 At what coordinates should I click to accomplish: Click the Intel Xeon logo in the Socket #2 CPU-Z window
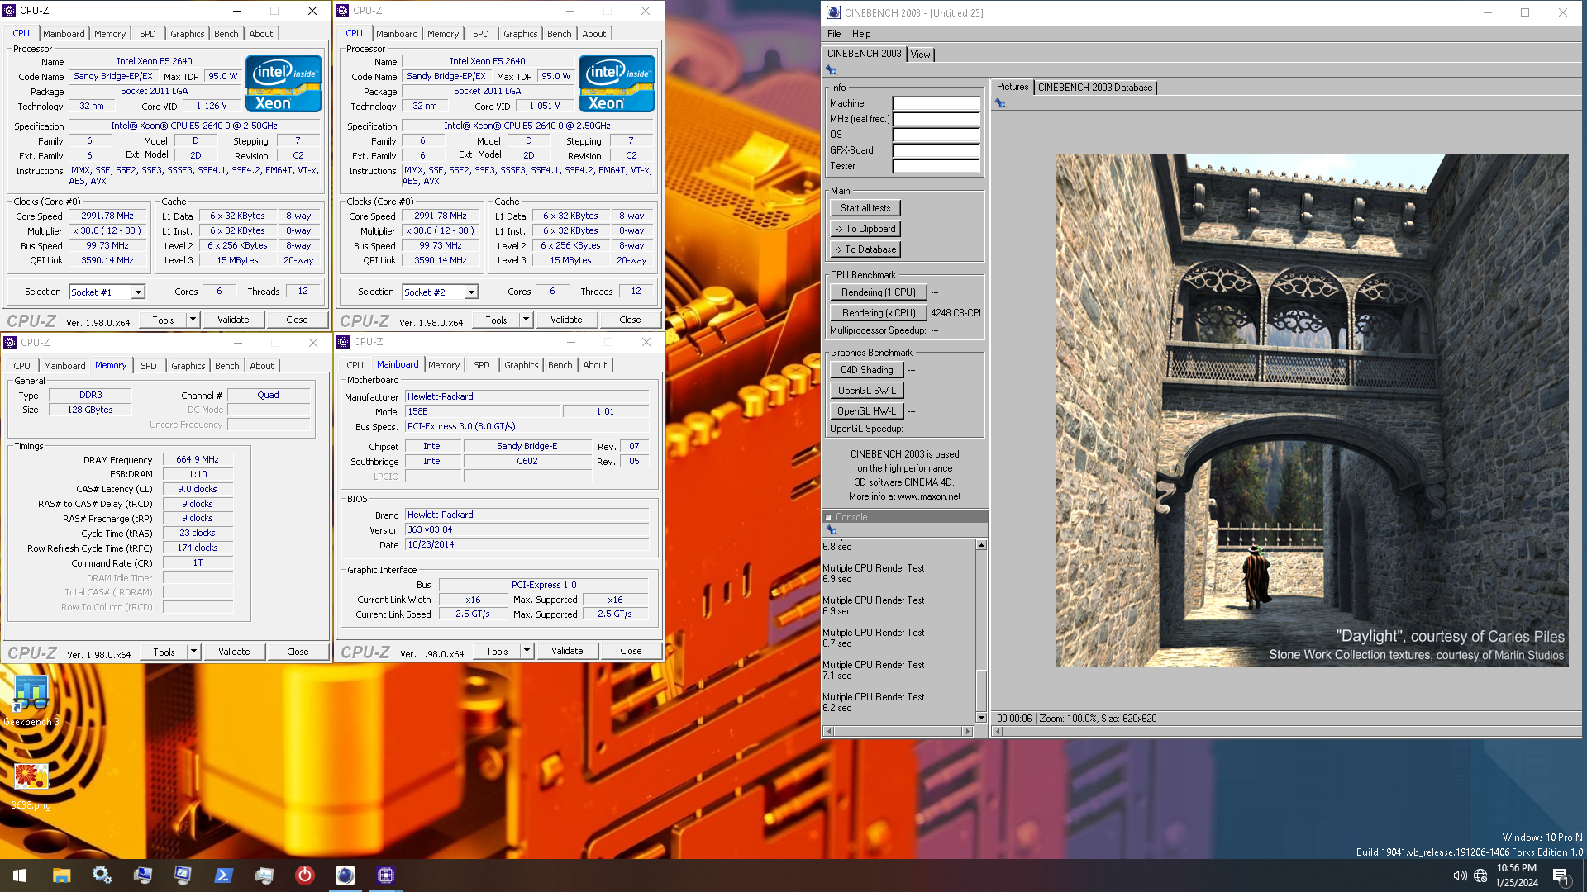(x=617, y=83)
